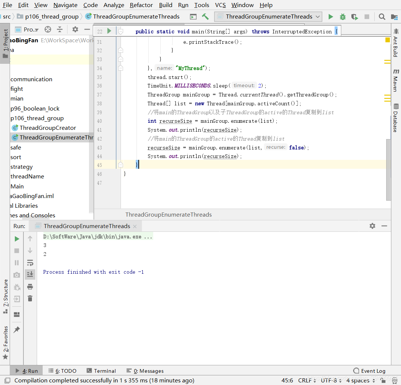
Task: Change file encoding UTF-8 in status bar
Action: pos(331,381)
